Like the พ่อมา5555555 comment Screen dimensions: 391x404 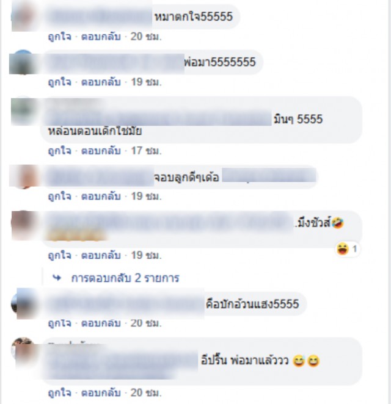tap(60, 82)
